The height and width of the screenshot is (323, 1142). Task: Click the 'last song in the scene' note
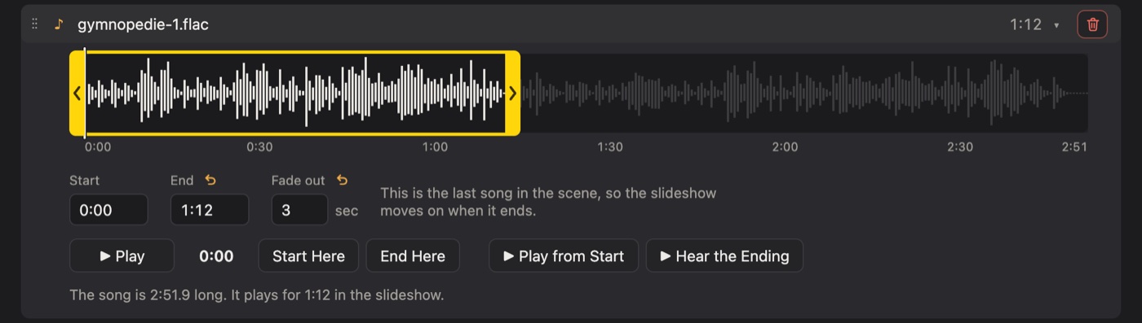click(x=548, y=202)
